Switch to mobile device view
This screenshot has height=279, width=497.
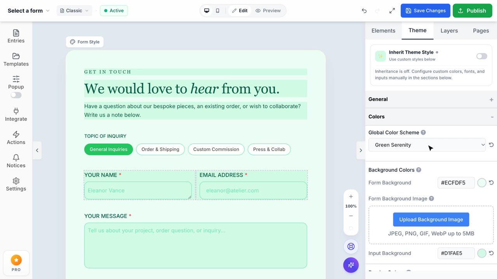point(217,10)
